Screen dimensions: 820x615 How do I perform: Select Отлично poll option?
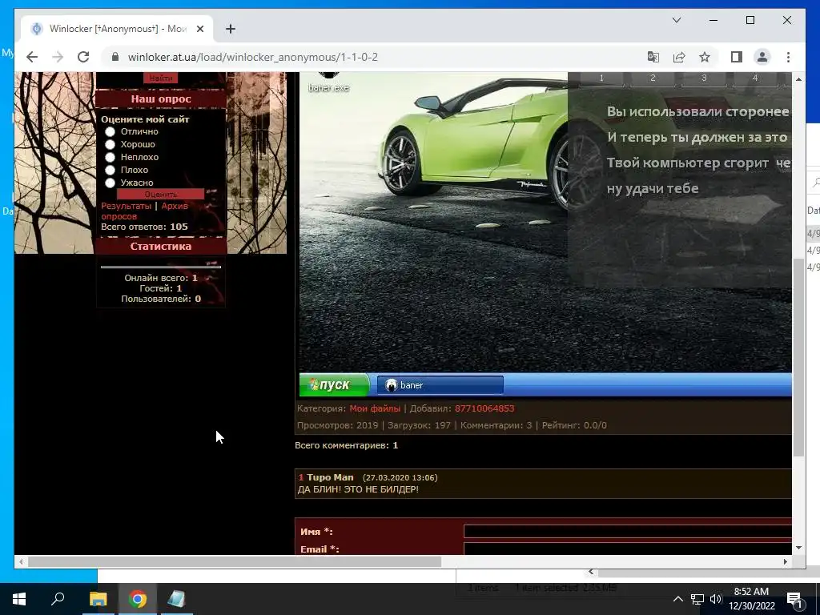tap(110, 132)
